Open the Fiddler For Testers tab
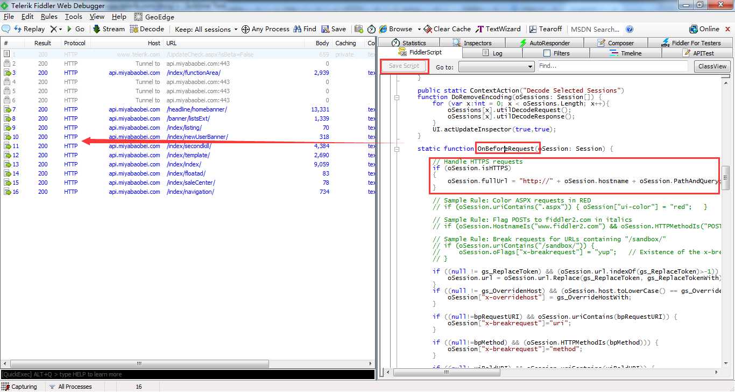The width and height of the screenshot is (735, 392). (x=691, y=43)
